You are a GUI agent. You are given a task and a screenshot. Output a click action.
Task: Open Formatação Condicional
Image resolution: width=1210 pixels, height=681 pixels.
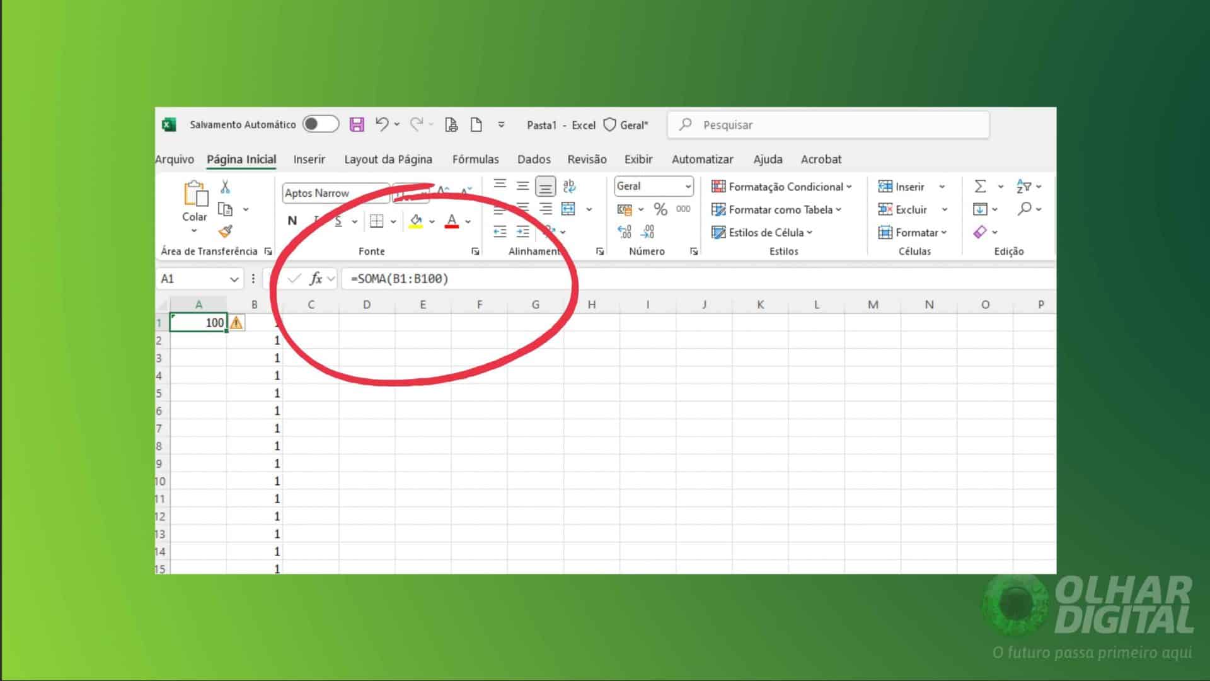click(782, 187)
